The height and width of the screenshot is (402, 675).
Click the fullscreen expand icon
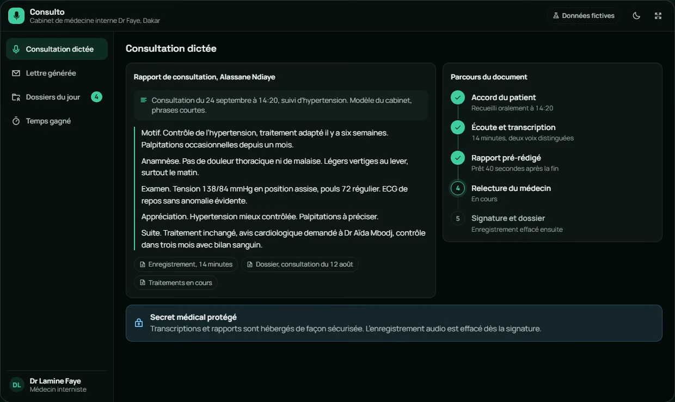coord(658,16)
